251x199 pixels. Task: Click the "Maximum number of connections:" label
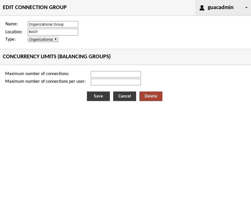coord(37,74)
